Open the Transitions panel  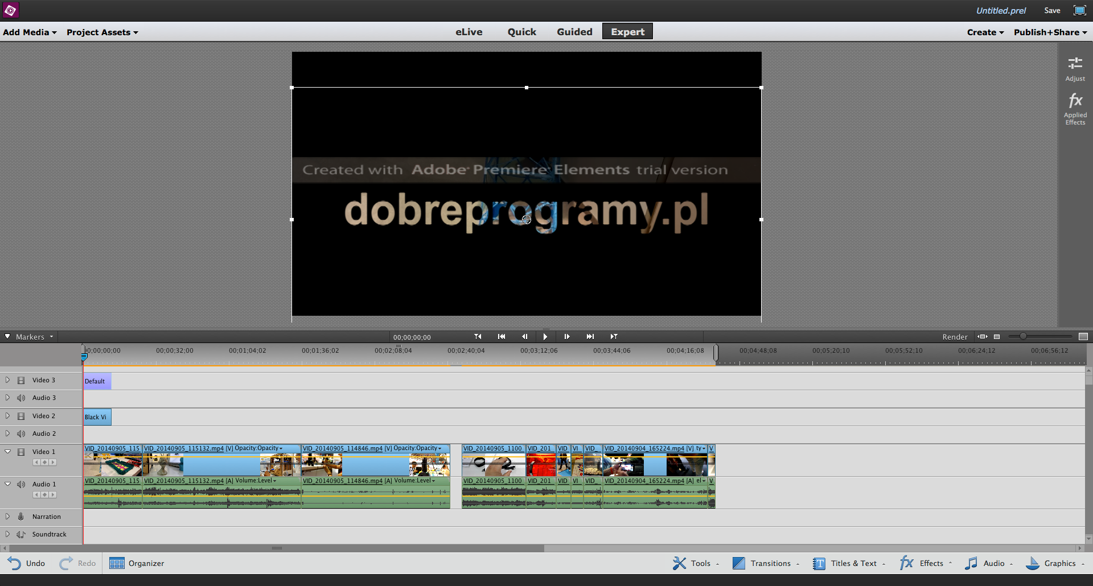click(766, 563)
